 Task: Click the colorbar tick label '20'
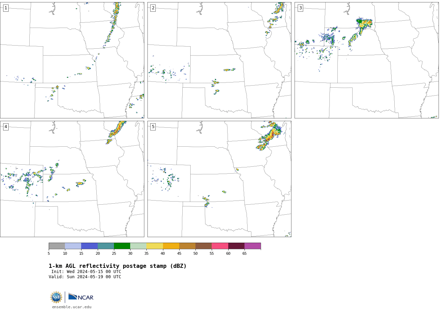pos(98,253)
